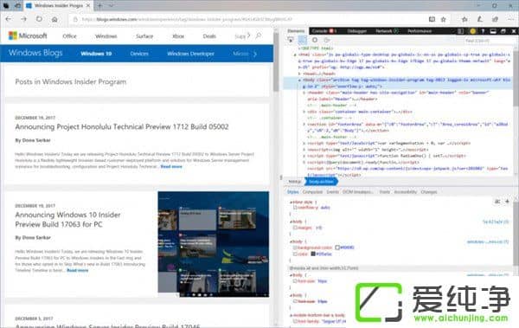The image size is (519, 328).
Task: Click Read more under Build 17063 post
Action: [78, 270]
